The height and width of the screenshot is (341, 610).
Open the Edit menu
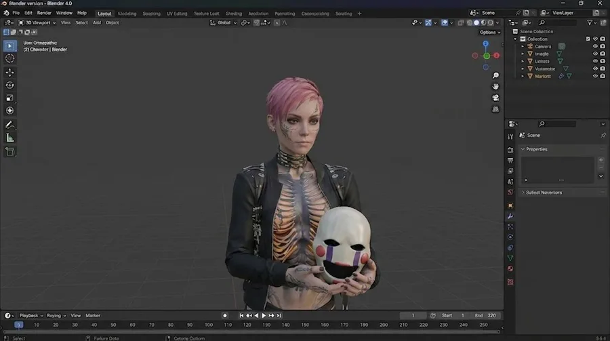pyautogui.click(x=28, y=13)
